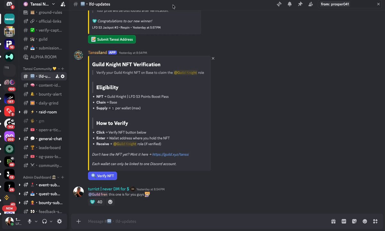Collapse the Admin Dashboard category
This screenshot has width=385, height=231.
click(x=39, y=177)
